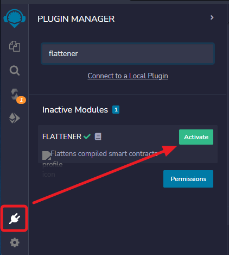
Task: Open the Solidity compiler sidebar icon
Action: point(15,94)
